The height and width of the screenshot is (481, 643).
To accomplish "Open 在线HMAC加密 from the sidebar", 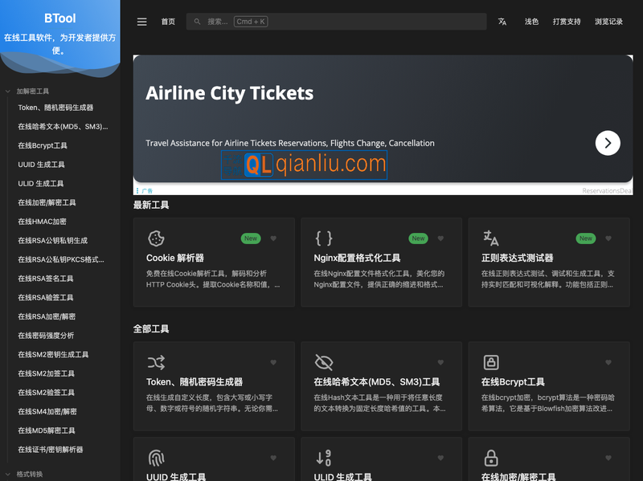I will 43,222.
